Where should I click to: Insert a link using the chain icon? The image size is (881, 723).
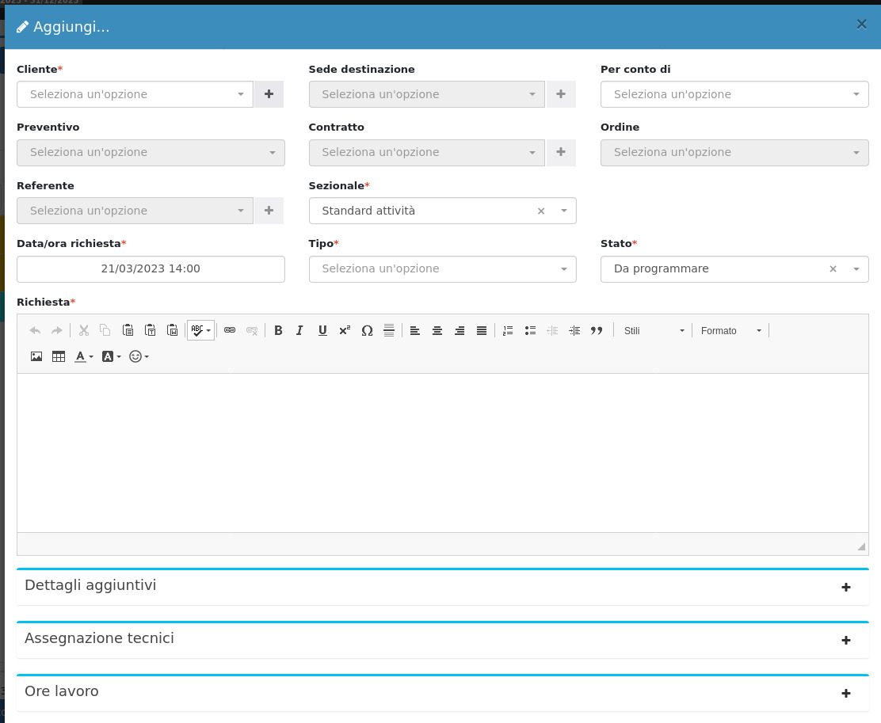[230, 330]
